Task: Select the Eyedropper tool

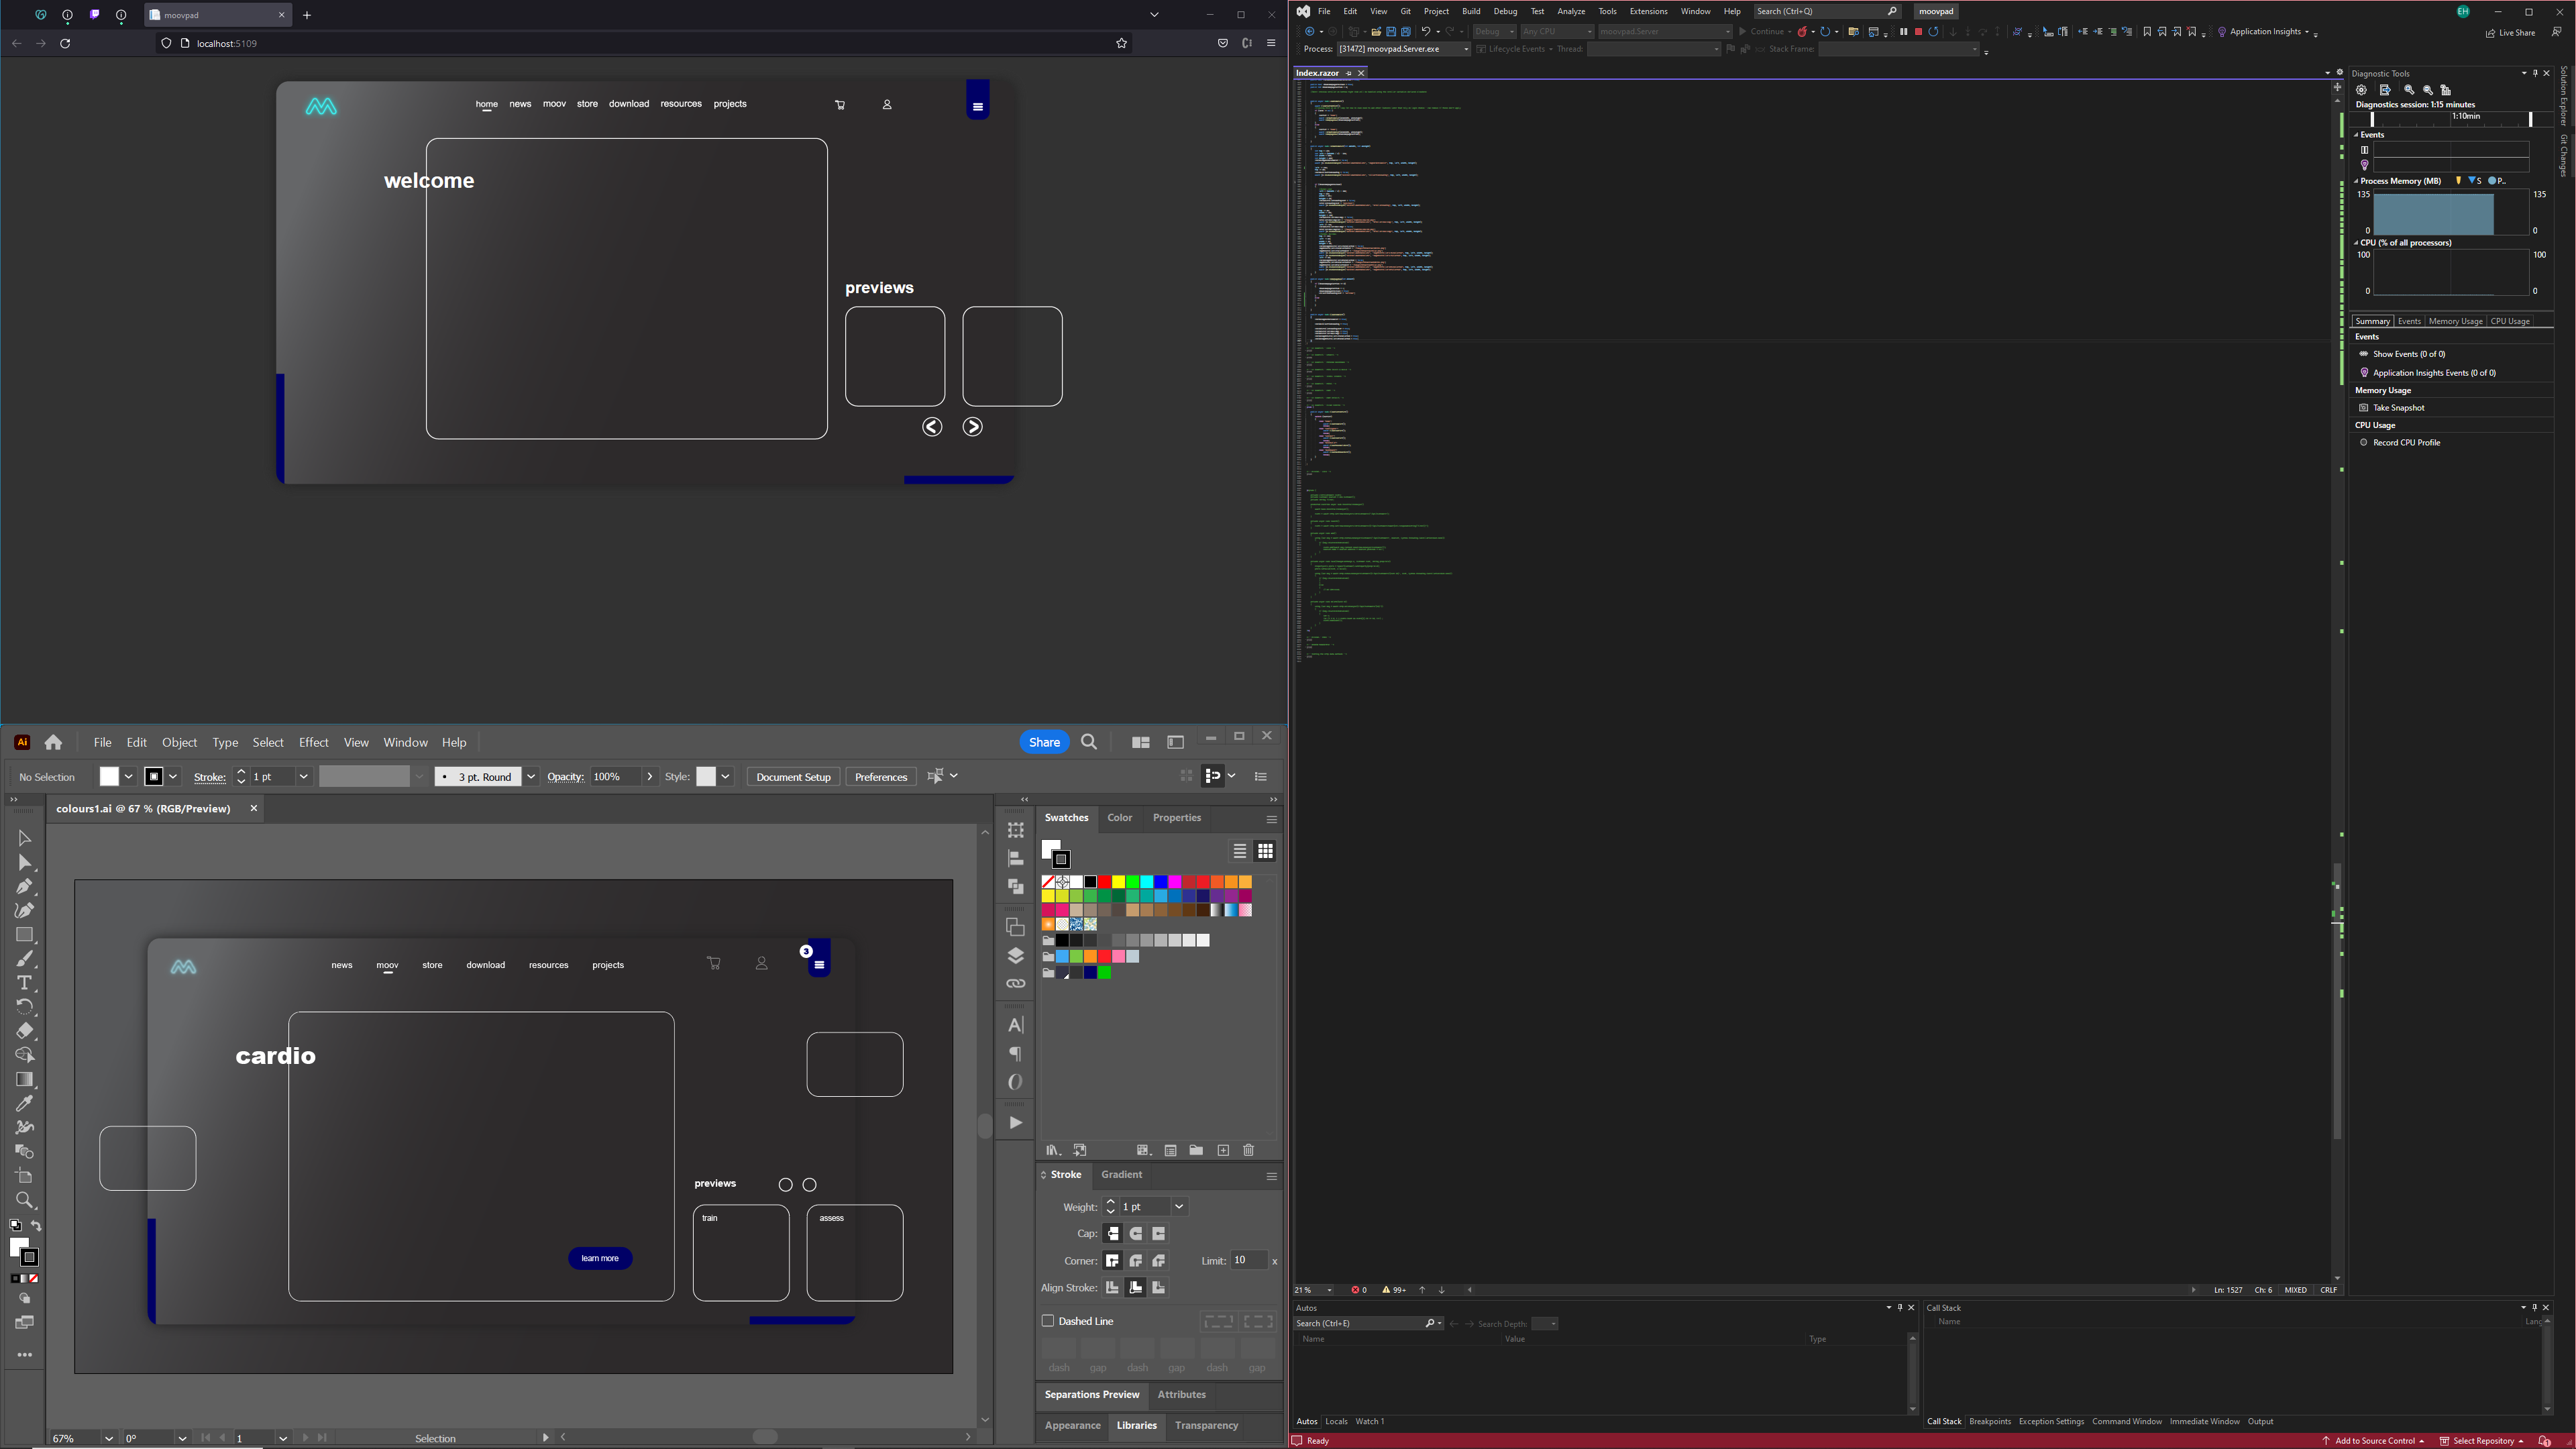Action: (24, 1104)
